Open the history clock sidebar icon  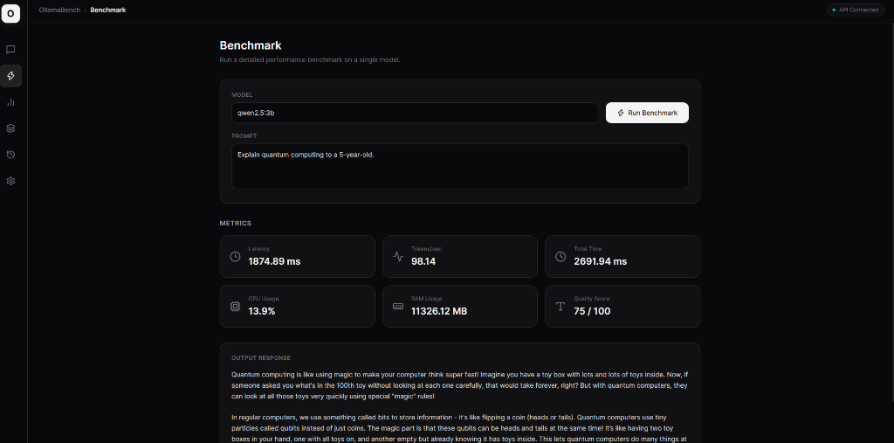pyautogui.click(x=10, y=155)
